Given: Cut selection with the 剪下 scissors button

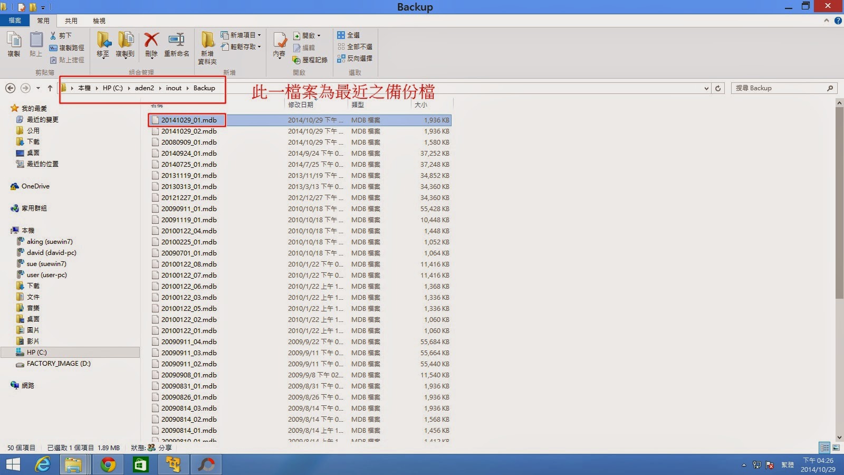Looking at the screenshot, I should (x=61, y=35).
